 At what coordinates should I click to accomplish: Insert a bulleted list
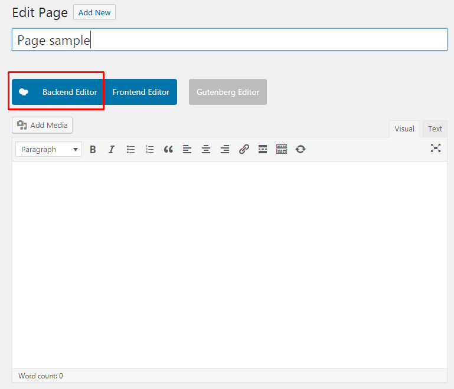coord(130,150)
